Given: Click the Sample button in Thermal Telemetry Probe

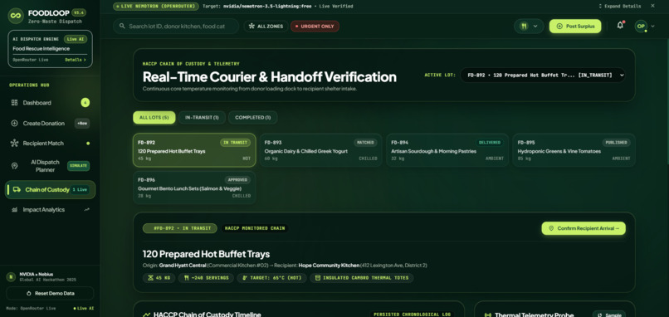Looking at the screenshot, I should pyautogui.click(x=609, y=315).
